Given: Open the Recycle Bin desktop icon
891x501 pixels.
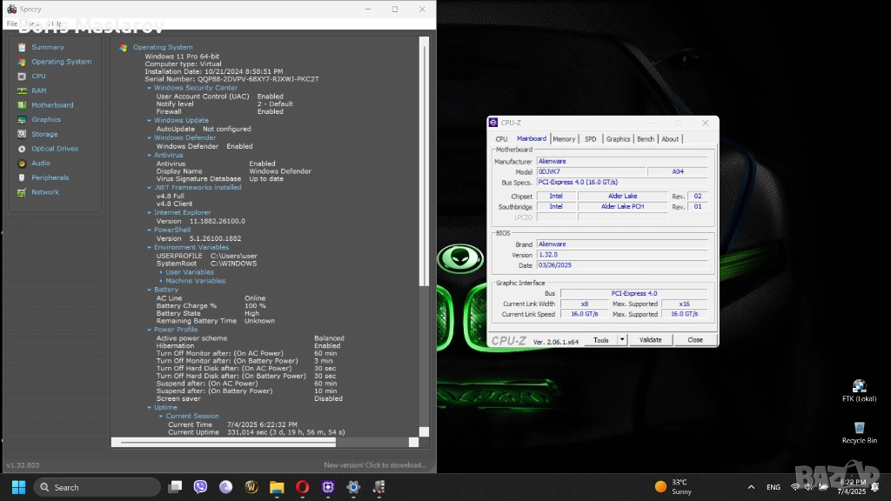Looking at the screenshot, I should (859, 428).
